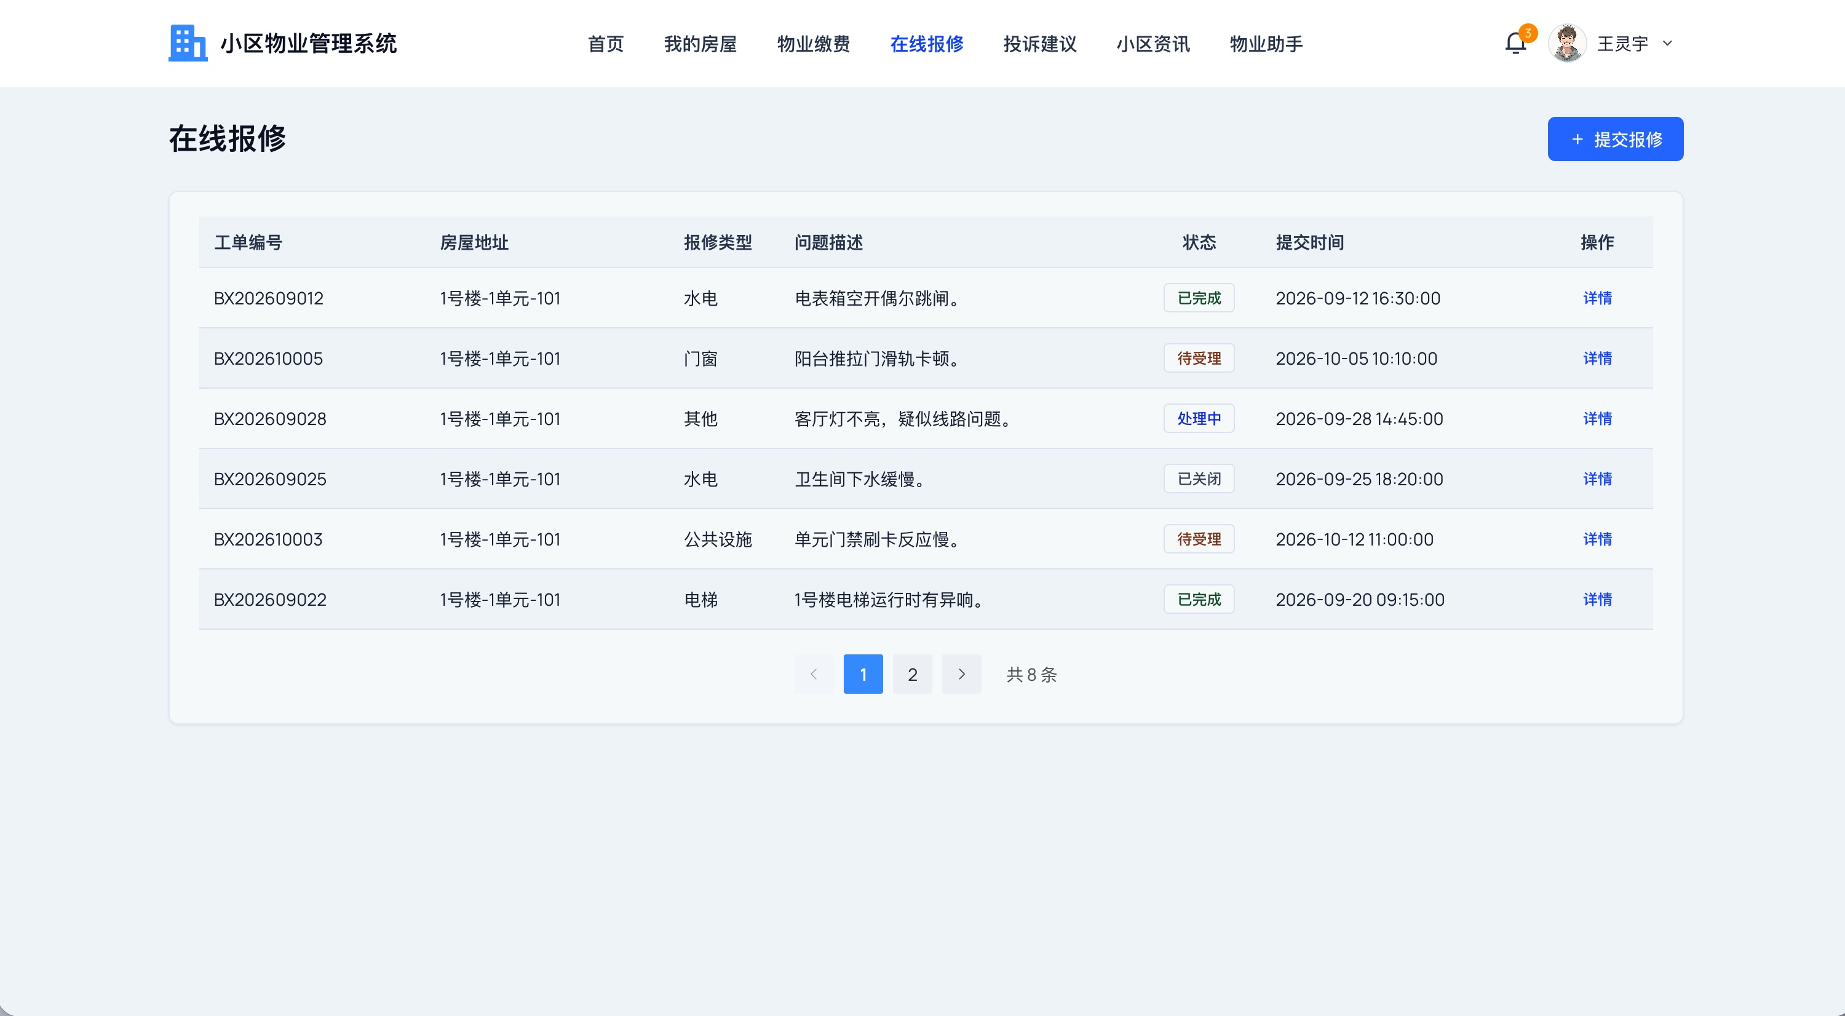Image resolution: width=1845 pixels, height=1016 pixels.
Task: View 详情 for order BX202609025
Action: click(x=1597, y=478)
